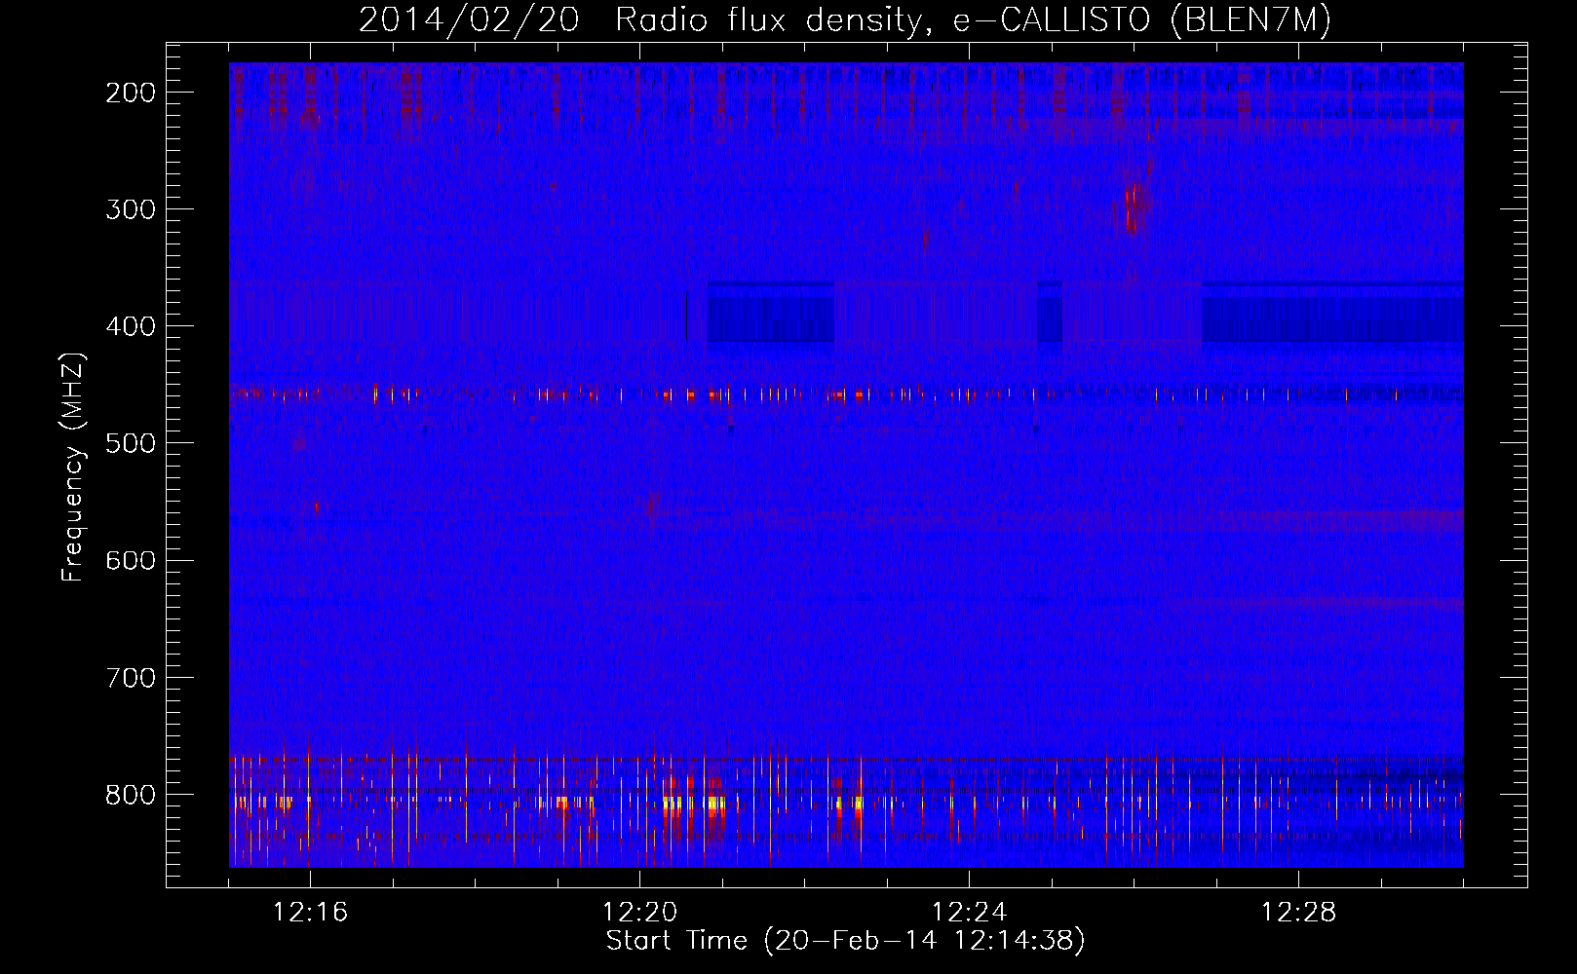Select the 'Frequency (MHZ)' y-axis label
1577x974 pixels.
coord(73,467)
